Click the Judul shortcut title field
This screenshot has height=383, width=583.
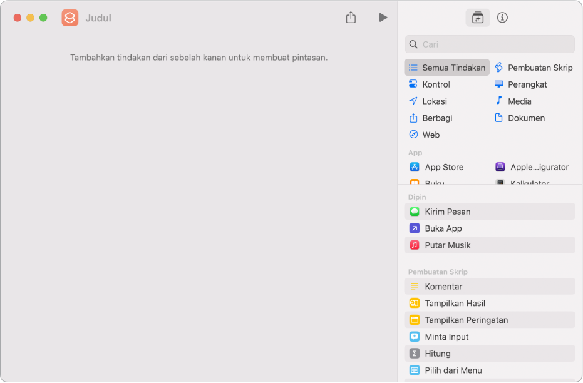coord(98,18)
